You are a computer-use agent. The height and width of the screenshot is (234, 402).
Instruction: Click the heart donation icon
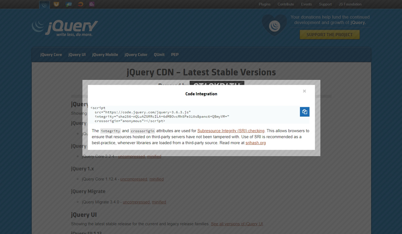click(x=274, y=25)
